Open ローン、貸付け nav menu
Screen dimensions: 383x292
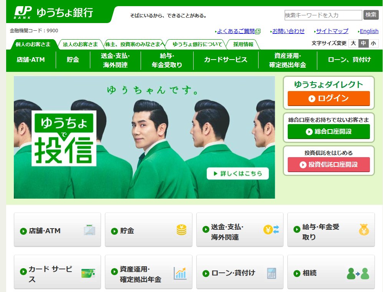point(350,60)
